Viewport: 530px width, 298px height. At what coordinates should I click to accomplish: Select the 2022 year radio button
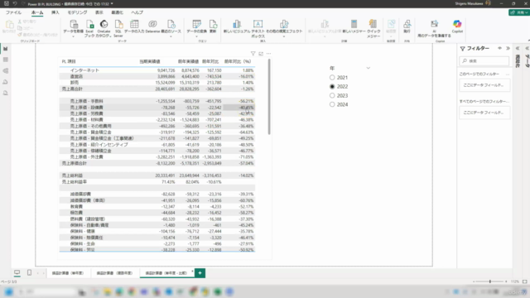(x=332, y=86)
